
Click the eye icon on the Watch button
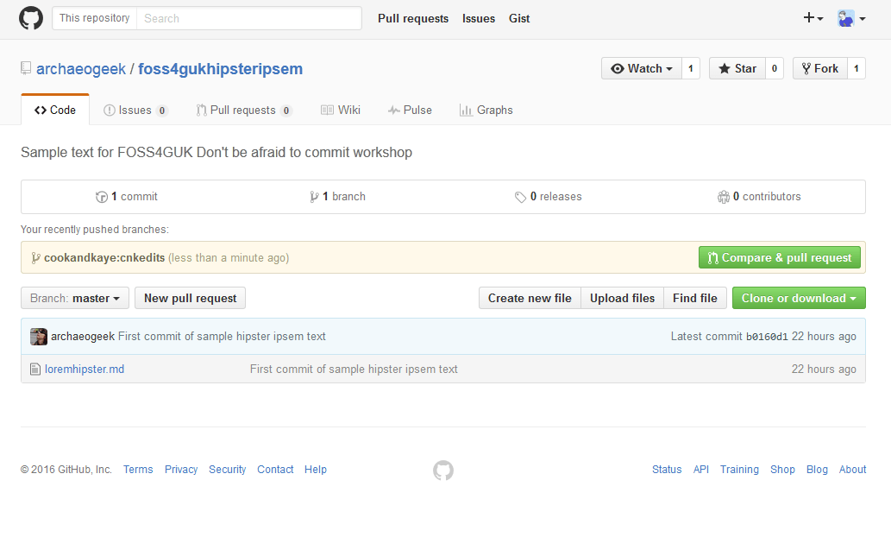(x=618, y=67)
